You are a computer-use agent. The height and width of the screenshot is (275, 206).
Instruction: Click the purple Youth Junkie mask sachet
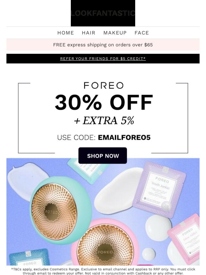click(159, 190)
